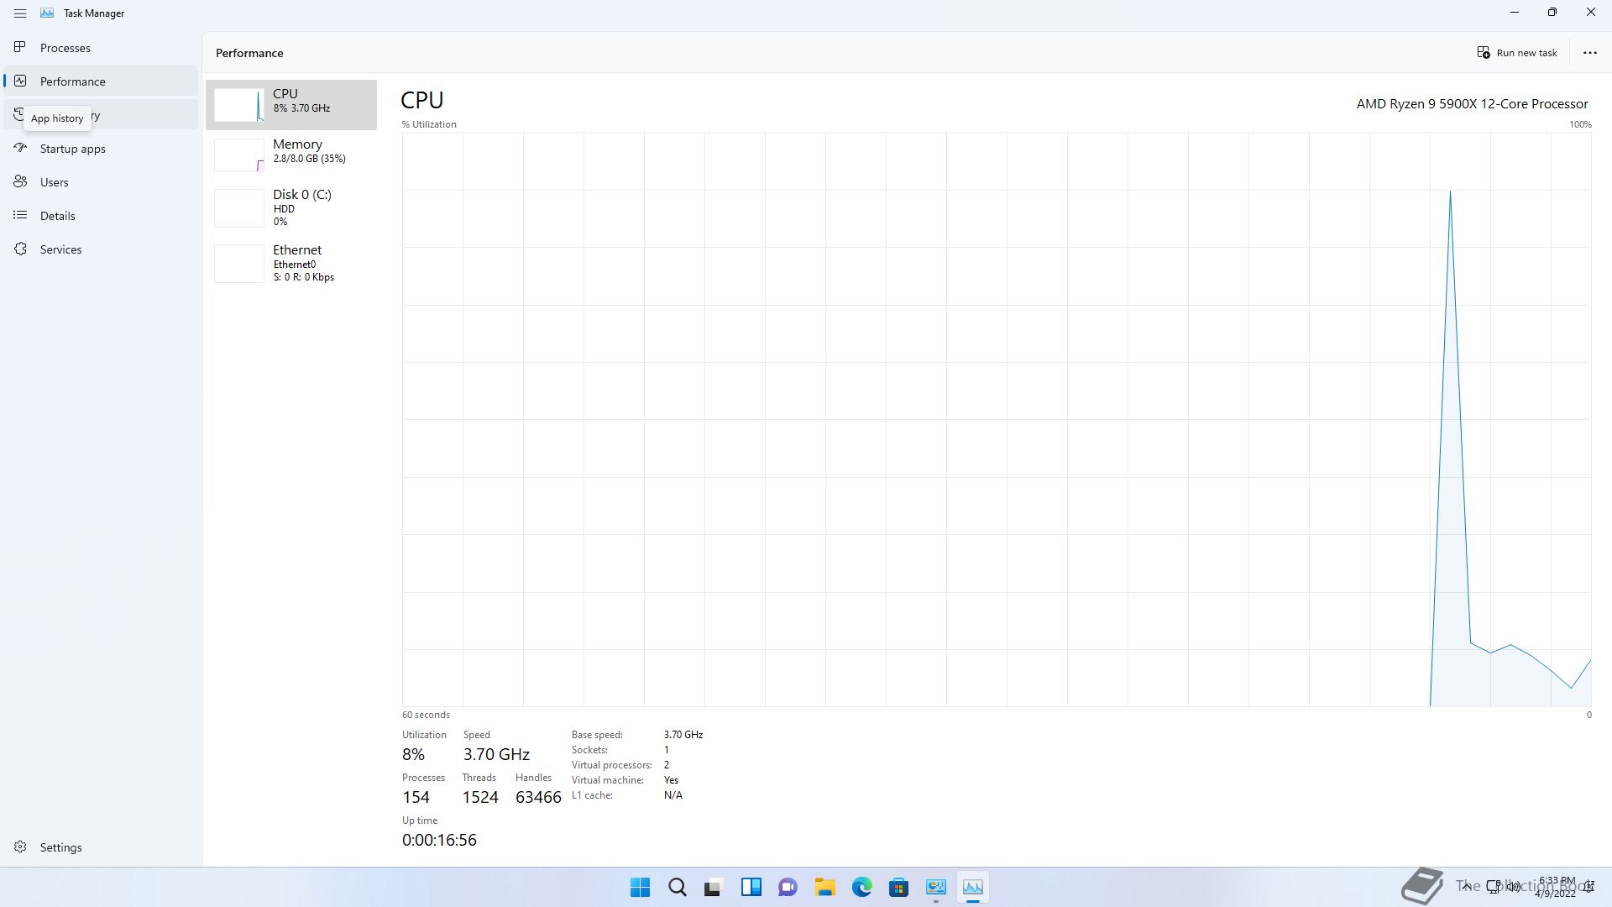1612x907 pixels.
Task: Open the Users page
Action: click(101, 182)
